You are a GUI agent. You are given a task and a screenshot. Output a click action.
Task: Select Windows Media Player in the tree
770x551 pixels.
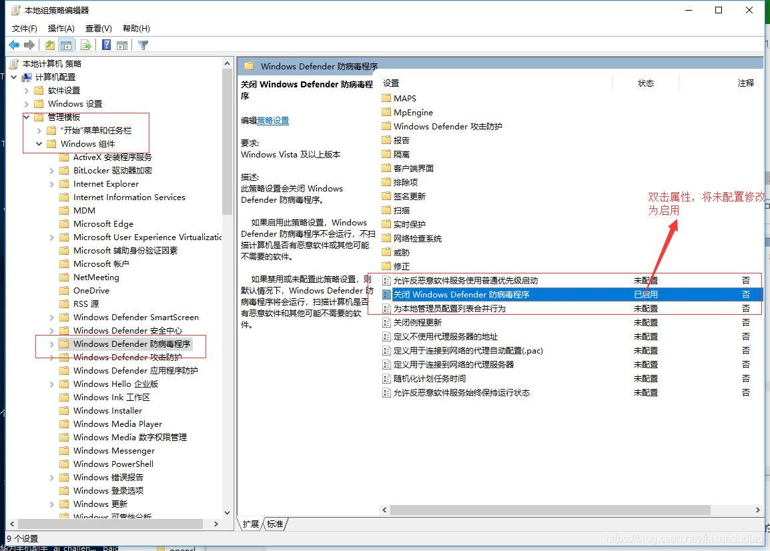(x=117, y=424)
